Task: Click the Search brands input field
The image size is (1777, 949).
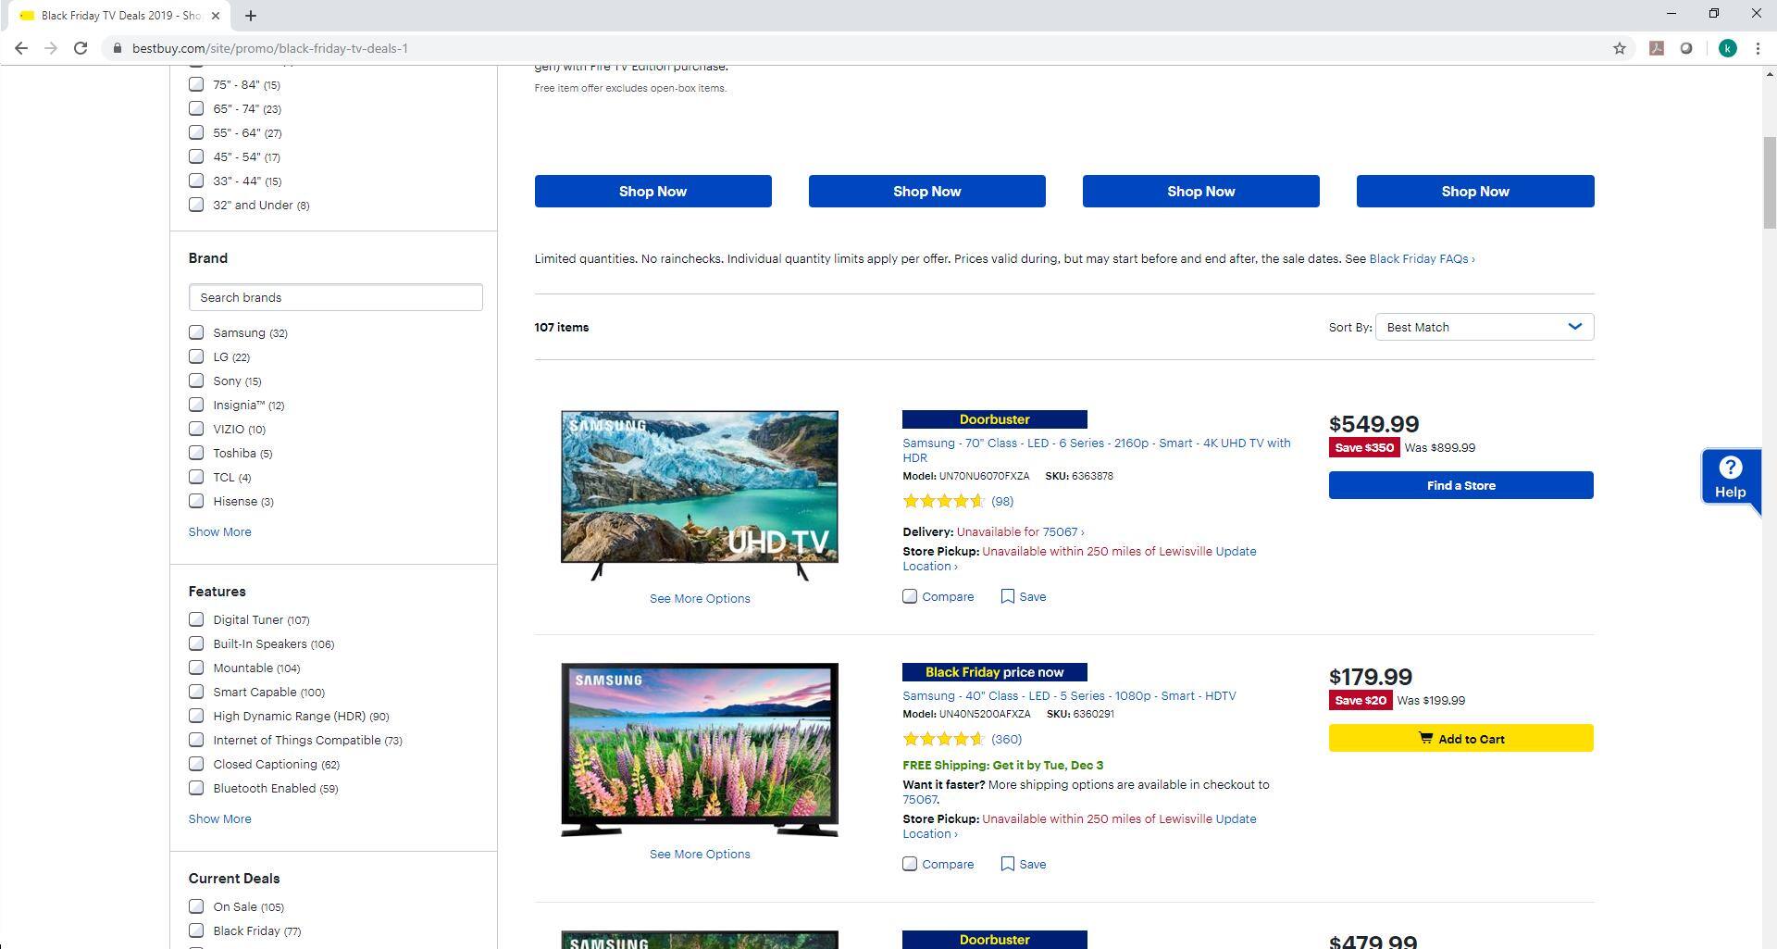Action: (335, 297)
